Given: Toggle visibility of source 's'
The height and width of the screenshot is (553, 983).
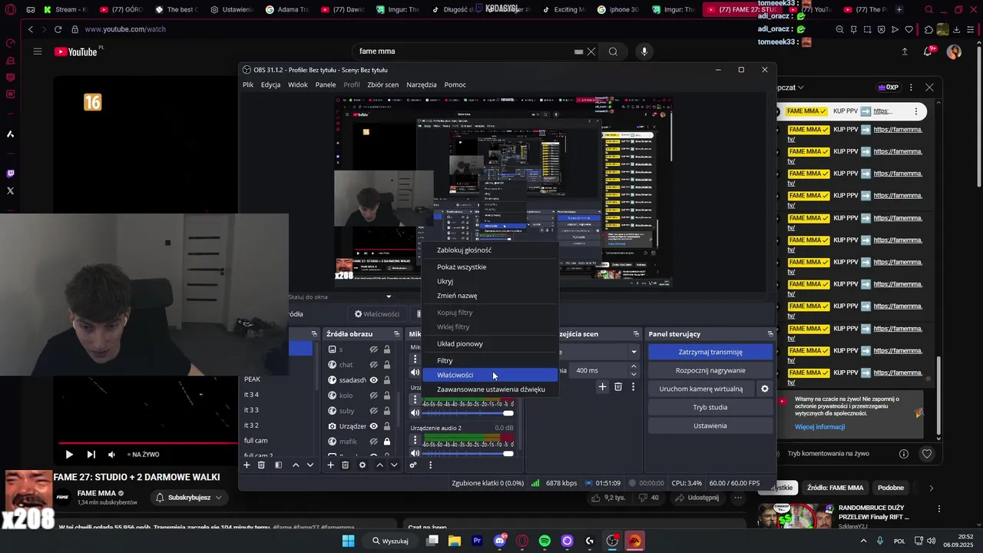Looking at the screenshot, I should pos(374,349).
